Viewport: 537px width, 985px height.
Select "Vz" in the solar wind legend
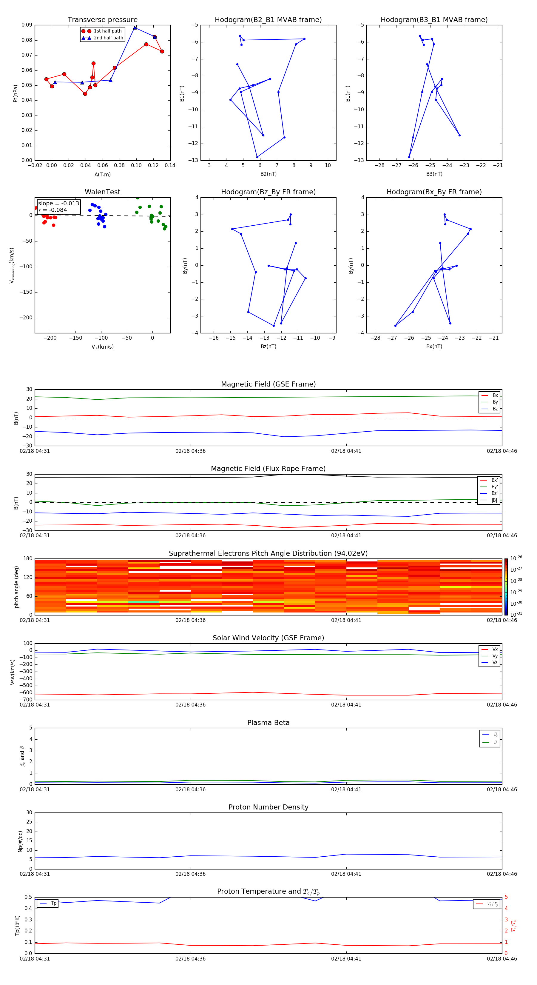490,662
